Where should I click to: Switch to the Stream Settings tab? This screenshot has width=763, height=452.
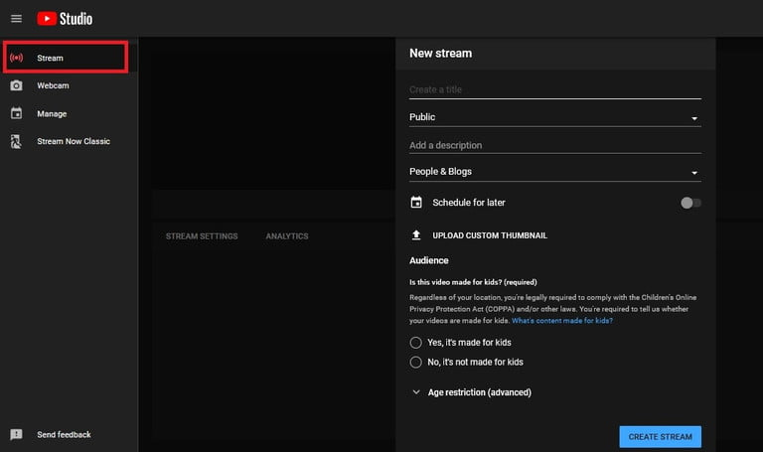click(202, 236)
